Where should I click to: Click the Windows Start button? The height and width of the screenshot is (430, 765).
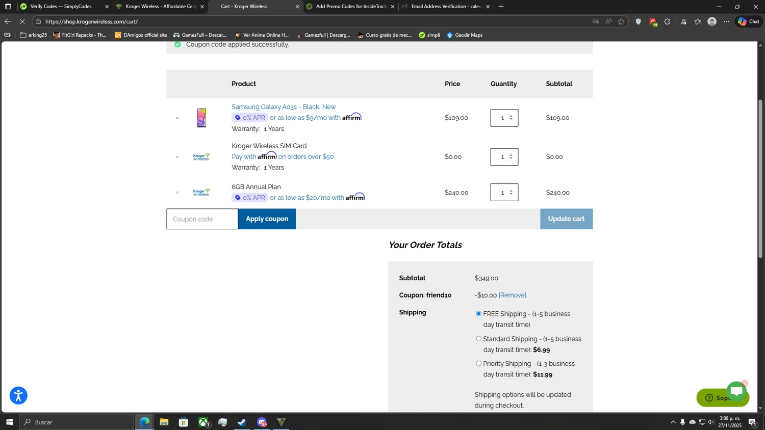click(x=9, y=422)
